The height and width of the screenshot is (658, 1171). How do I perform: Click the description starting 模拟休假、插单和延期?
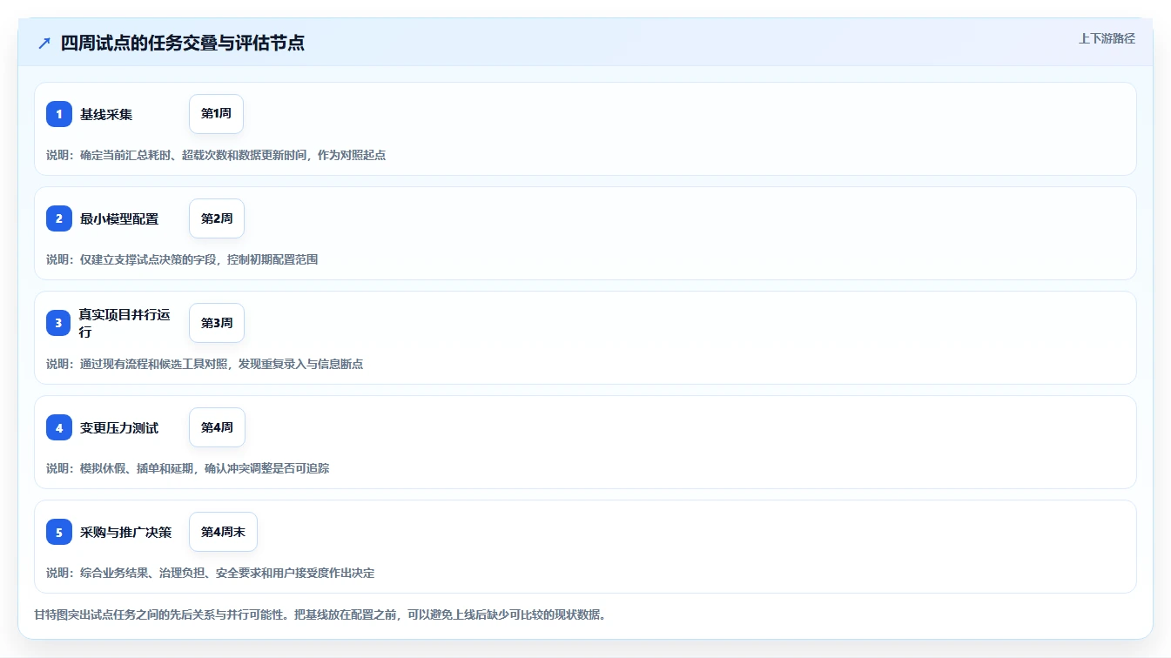pos(187,468)
